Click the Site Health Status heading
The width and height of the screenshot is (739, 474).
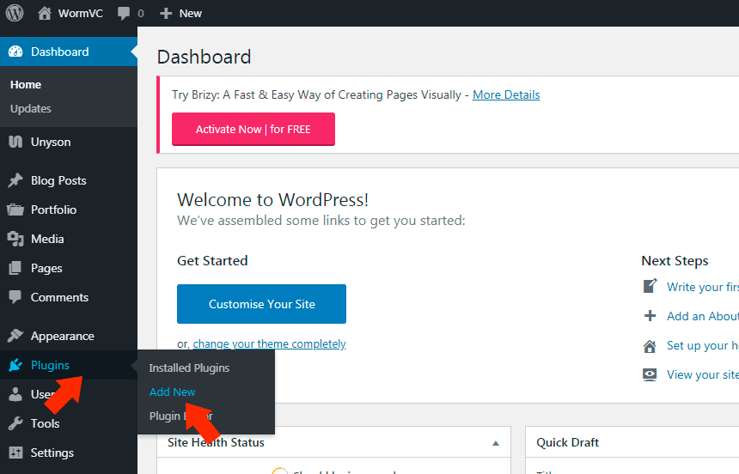216,442
